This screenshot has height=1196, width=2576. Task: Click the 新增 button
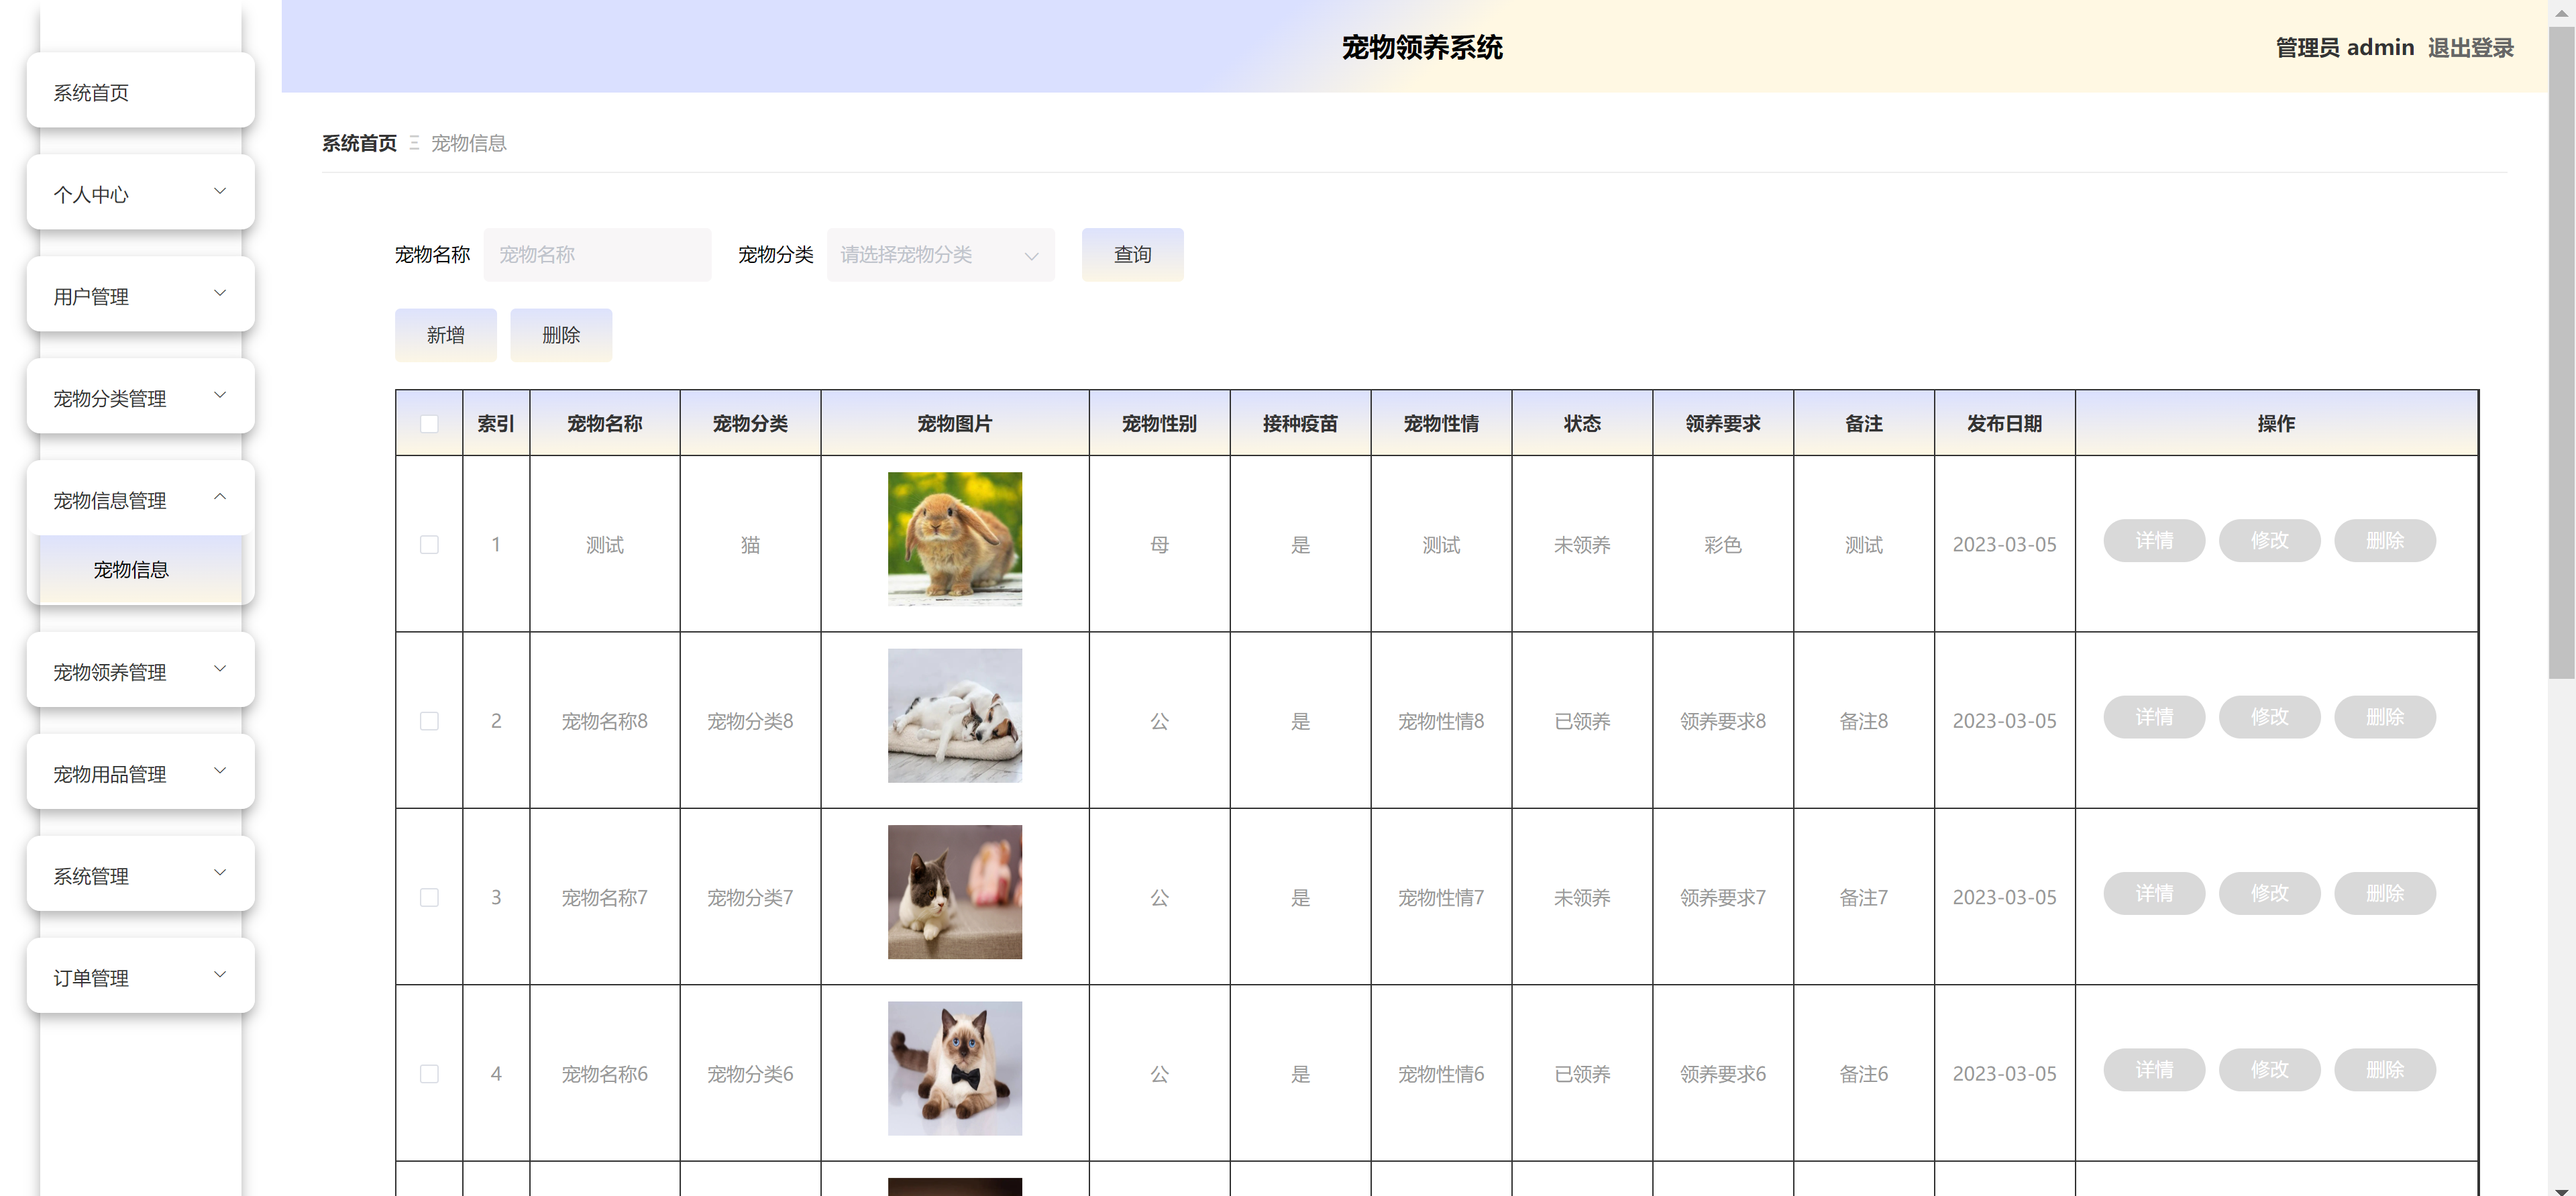(x=445, y=334)
